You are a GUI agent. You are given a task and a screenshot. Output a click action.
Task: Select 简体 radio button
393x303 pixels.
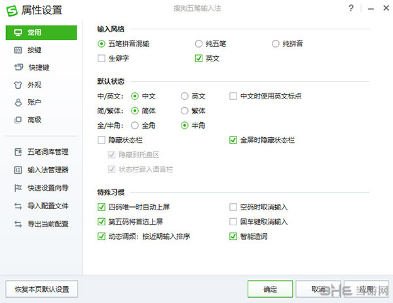click(135, 110)
